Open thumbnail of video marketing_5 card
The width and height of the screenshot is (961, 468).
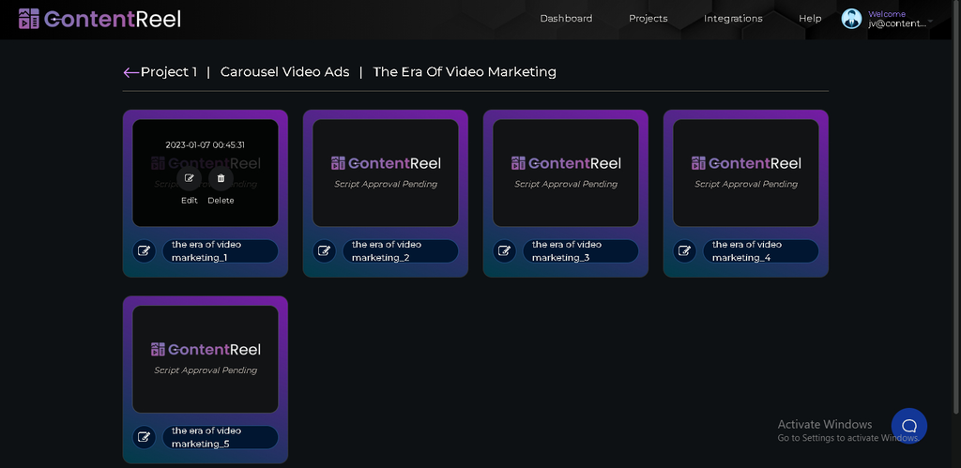(206, 359)
